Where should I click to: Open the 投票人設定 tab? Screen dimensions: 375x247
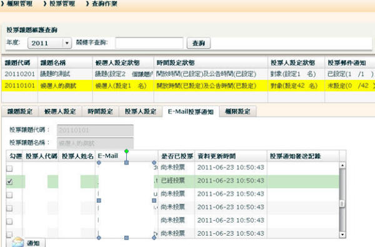point(141,111)
